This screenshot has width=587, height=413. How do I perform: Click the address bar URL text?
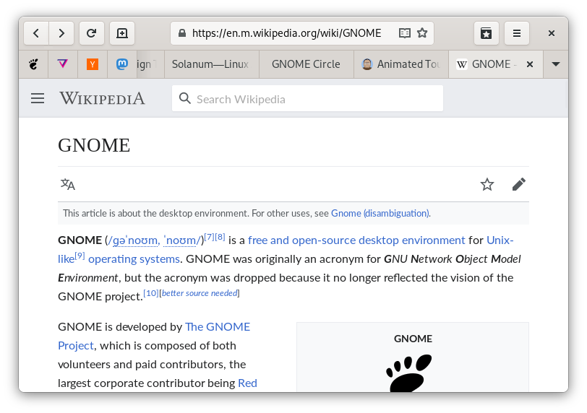(287, 33)
